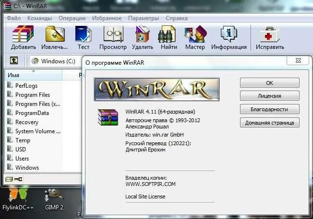Click the WinRAR 4.11 version text

[x=160, y=112]
